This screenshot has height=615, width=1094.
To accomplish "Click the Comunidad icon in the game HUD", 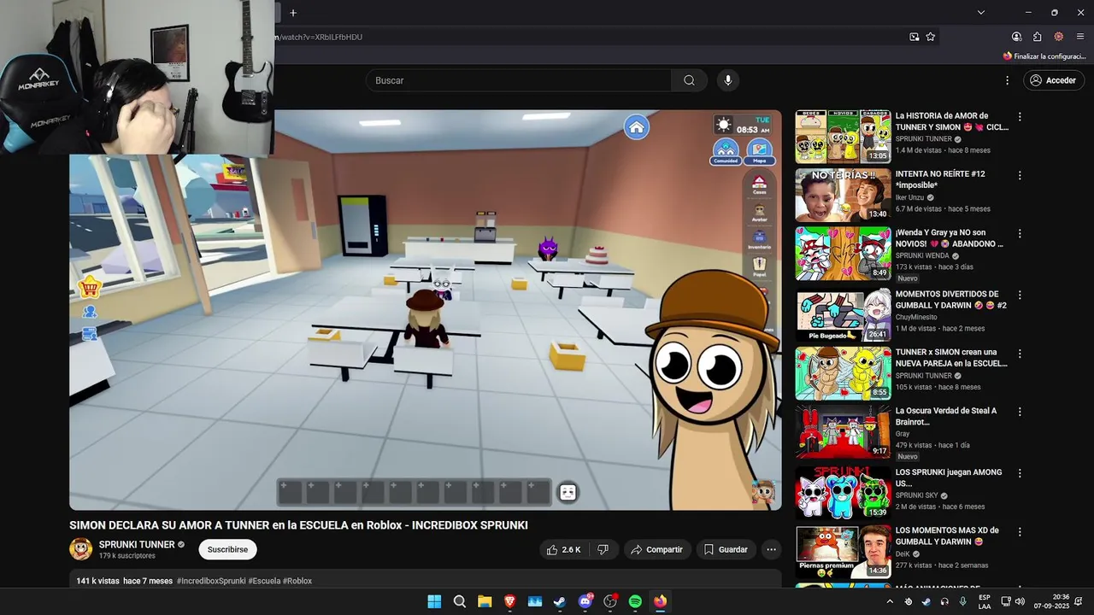I will click(x=726, y=151).
